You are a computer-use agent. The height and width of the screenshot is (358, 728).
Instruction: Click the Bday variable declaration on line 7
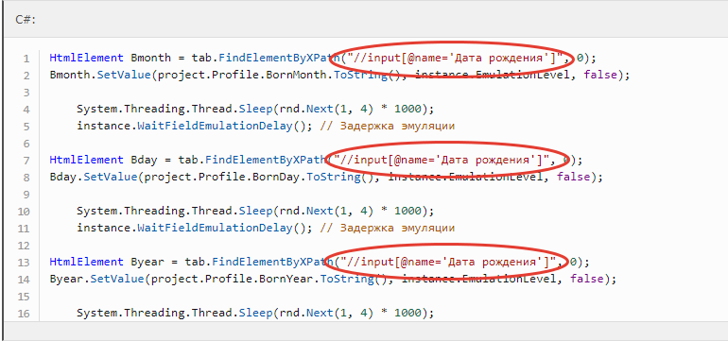145,160
